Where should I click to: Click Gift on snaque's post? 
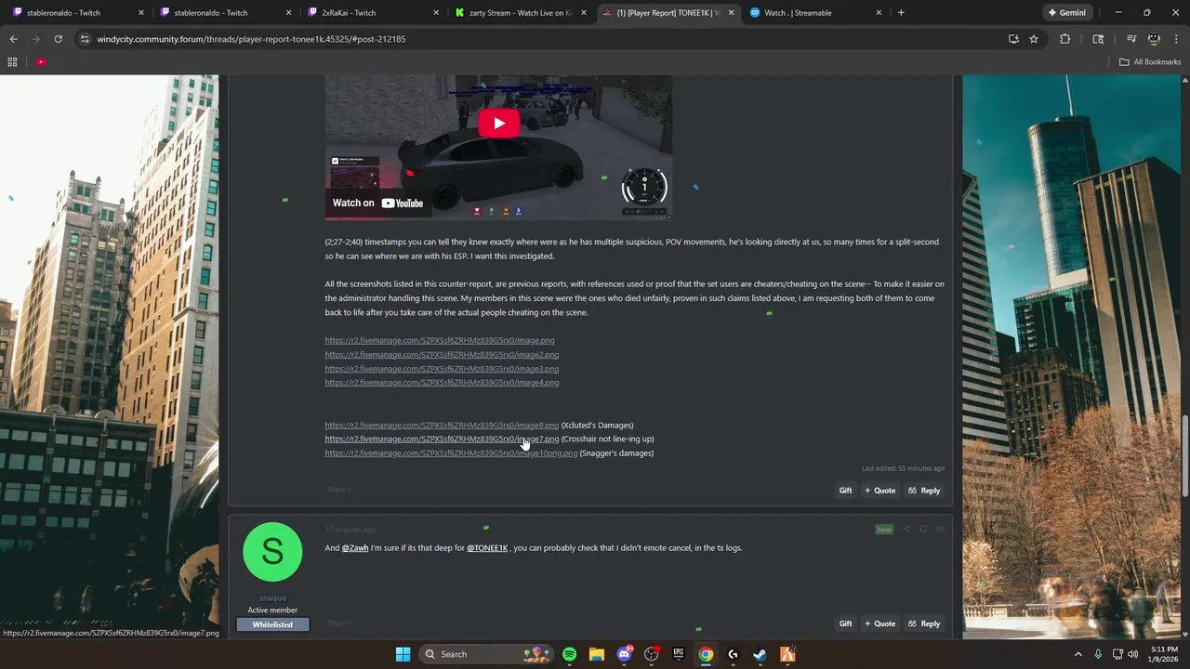point(845,623)
